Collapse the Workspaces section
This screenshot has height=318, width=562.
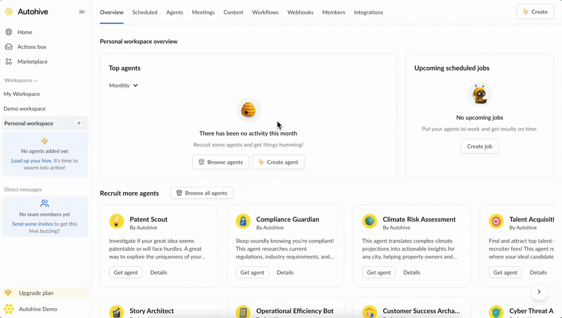36,80
